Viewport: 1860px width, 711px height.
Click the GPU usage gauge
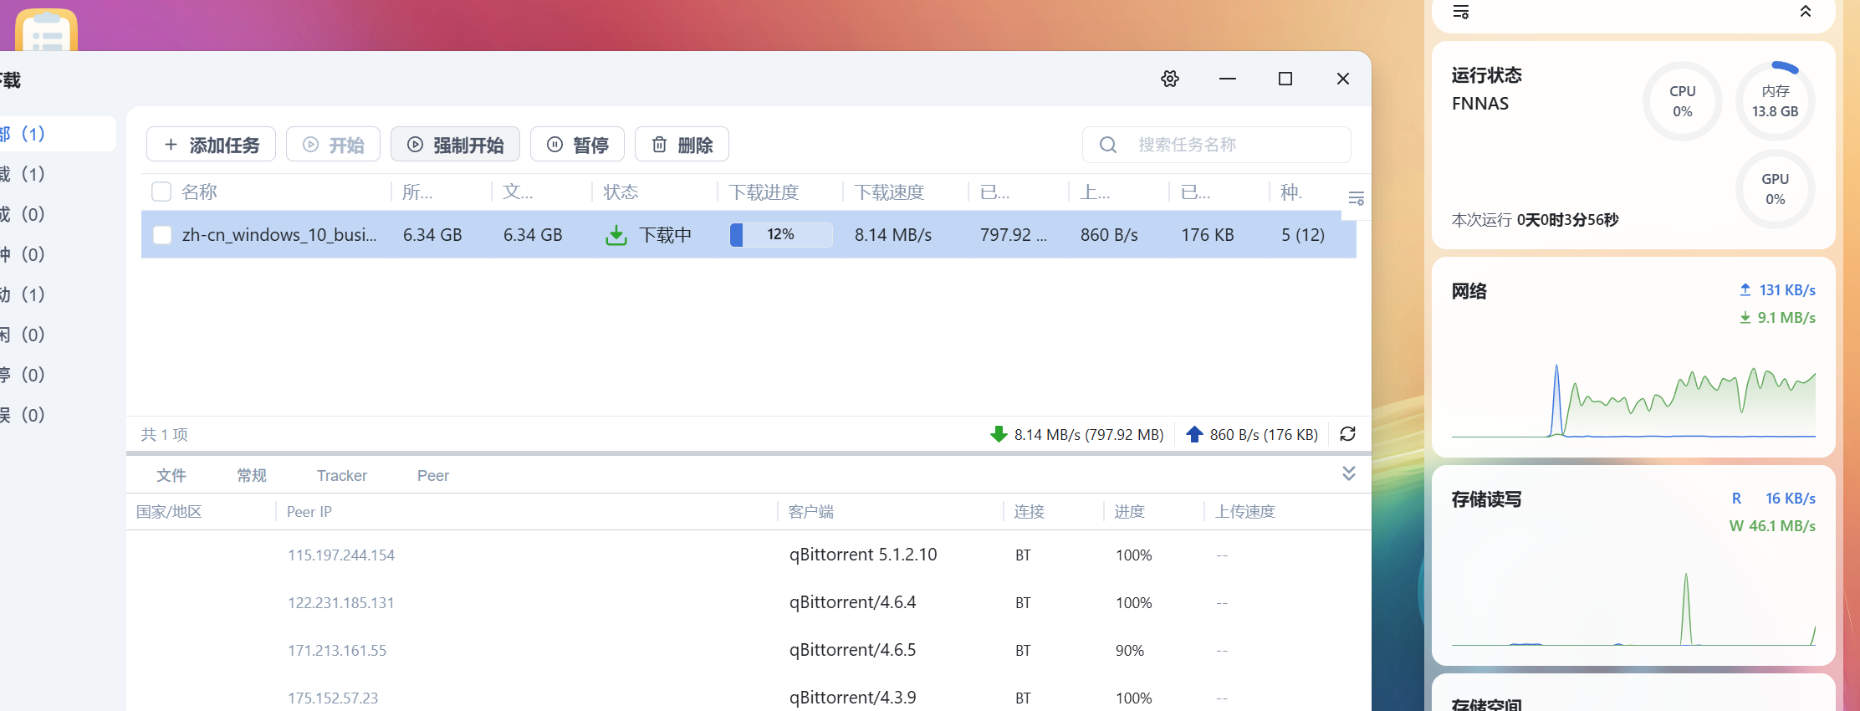(x=1775, y=189)
